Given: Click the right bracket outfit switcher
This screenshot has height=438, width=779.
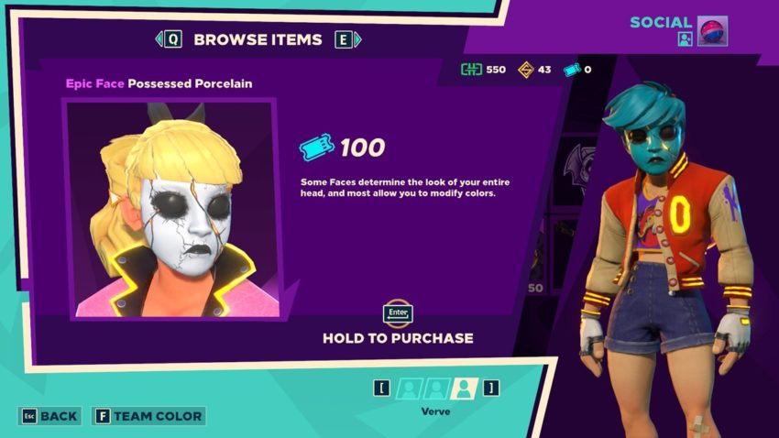Looking at the screenshot, I should (491, 388).
